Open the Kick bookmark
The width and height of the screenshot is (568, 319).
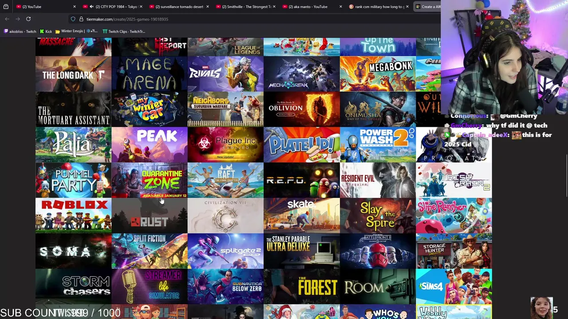click(x=46, y=31)
